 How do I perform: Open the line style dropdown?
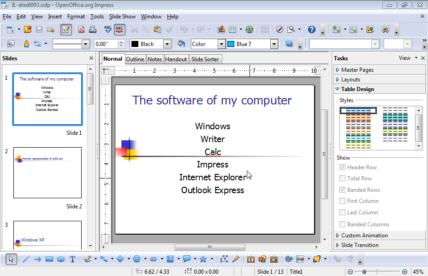[85, 44]
